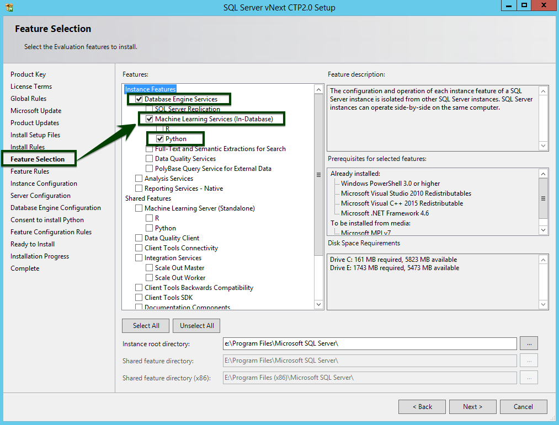Screen dimensions: 559x425
Task: Enable the SQL Server Replication checkbox
Action: tap(149, 109)
